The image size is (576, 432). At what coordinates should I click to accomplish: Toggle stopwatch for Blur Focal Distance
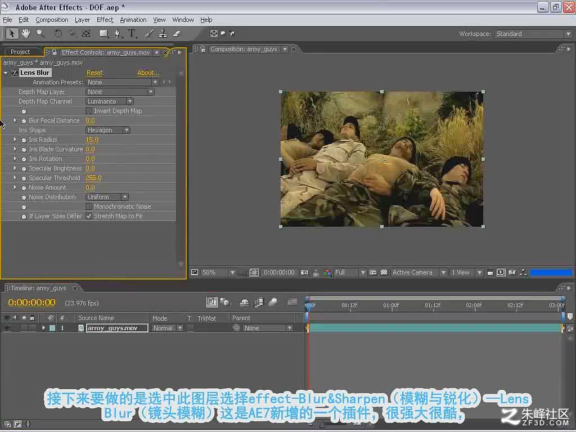pyautogui.click(x=24, y=120)
